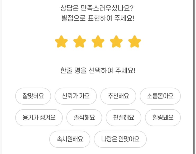Tap the 솔직해요 chip
196x154 pixels.
[84, 118]
